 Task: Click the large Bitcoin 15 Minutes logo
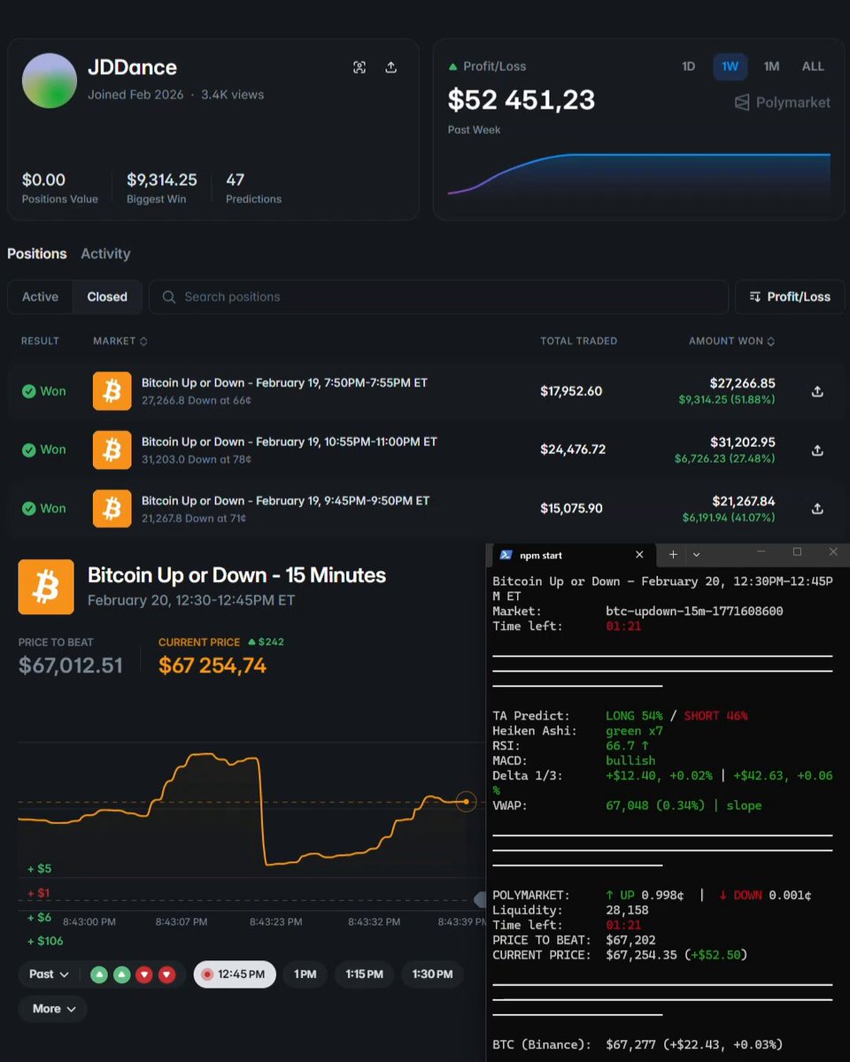click(46, 586)
